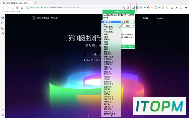Click the second icon in left sidebar
The image size is (189, 118).
(x=3, y=23)
